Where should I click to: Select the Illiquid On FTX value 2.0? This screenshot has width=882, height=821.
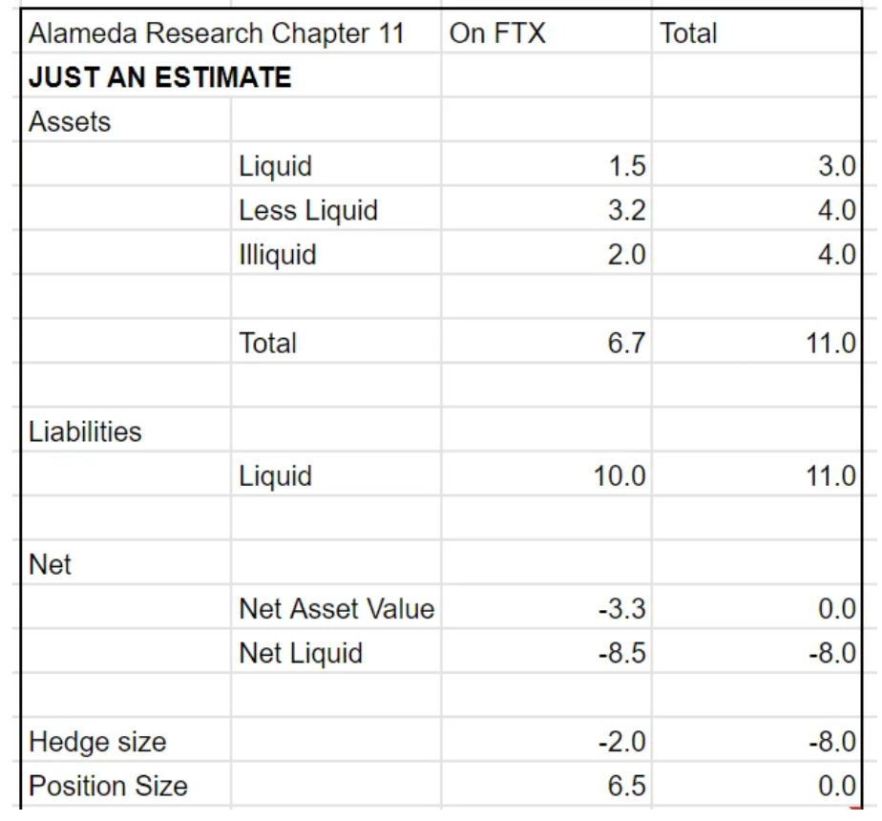[546, 253]
